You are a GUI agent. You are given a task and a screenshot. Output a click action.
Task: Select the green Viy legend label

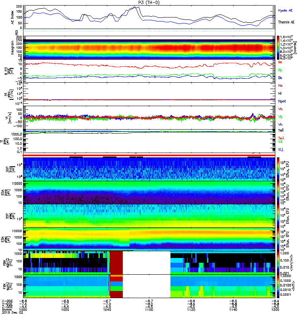tap(280, 117)
